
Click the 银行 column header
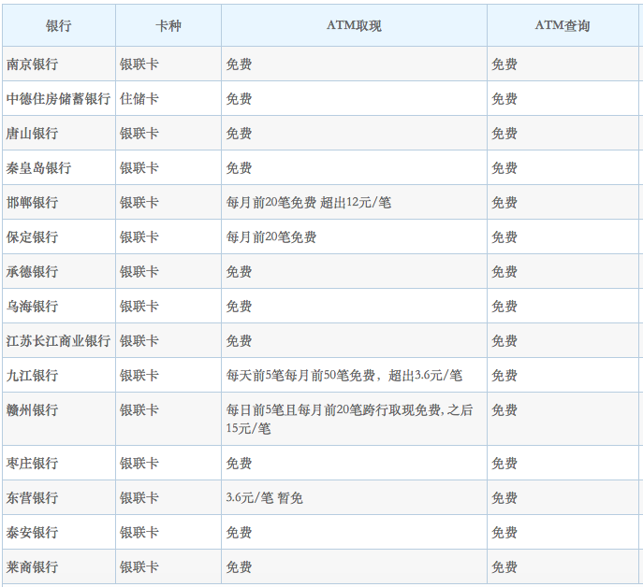pyautogui.click(x=59, y=26)
